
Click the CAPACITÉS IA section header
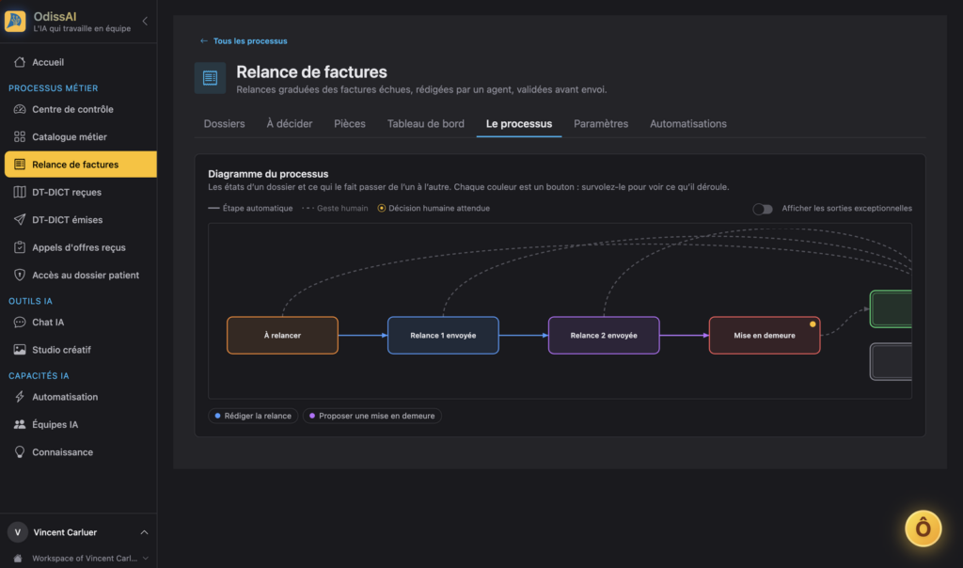(x=39, y=376)
